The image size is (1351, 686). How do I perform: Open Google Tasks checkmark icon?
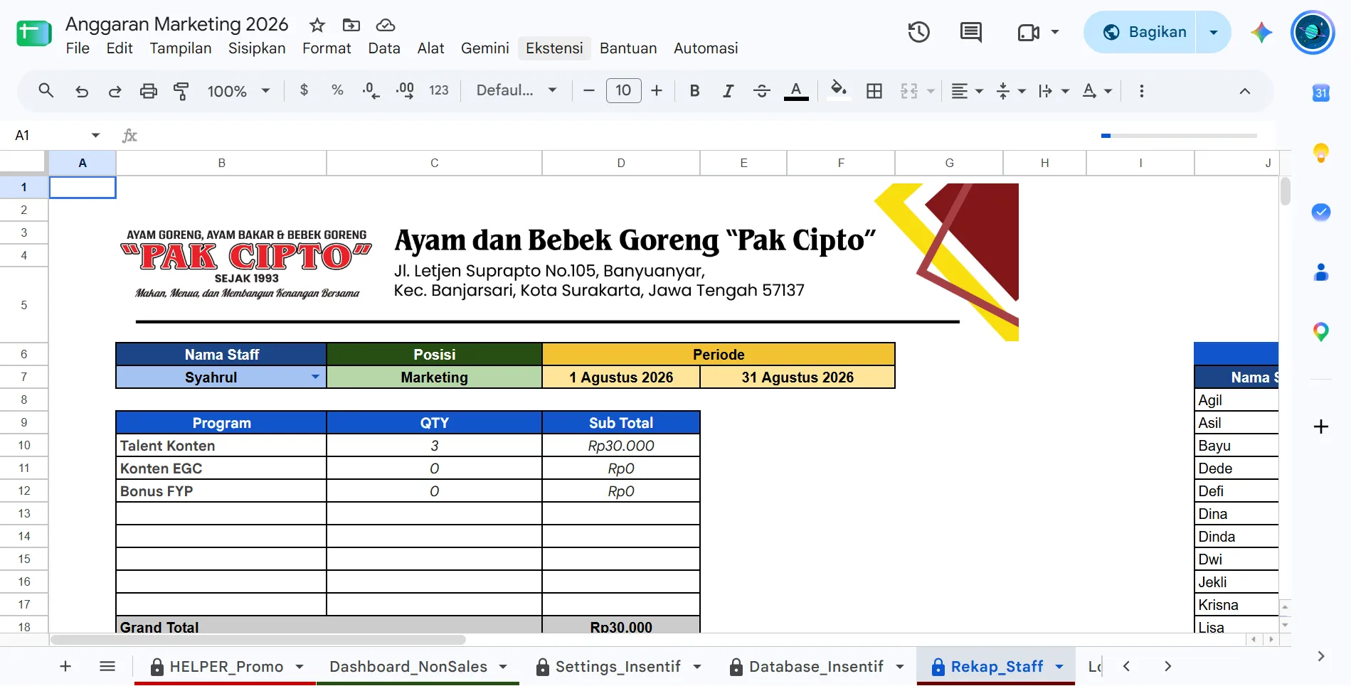point(1320,212)
